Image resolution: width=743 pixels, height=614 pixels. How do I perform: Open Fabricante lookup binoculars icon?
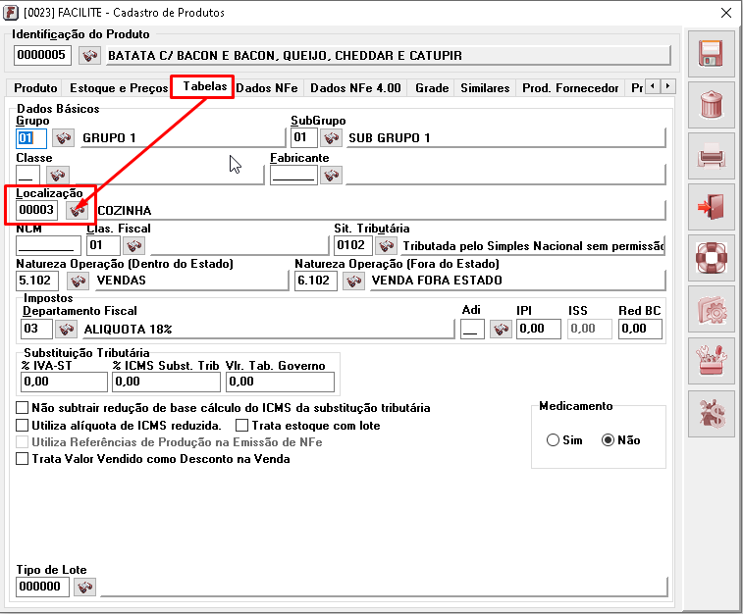(x=331, y=176)
